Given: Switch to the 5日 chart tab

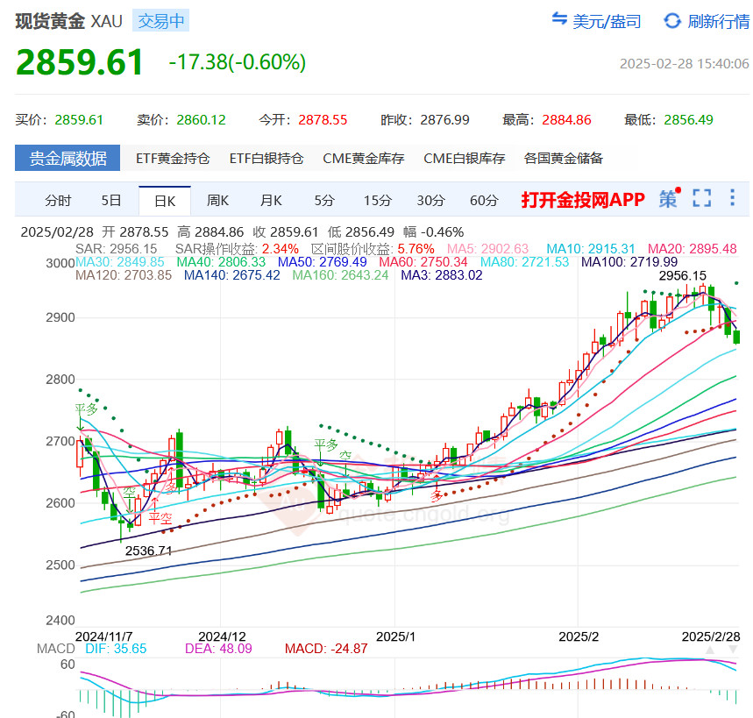Looking at the screenshot, I should (111, 201).
